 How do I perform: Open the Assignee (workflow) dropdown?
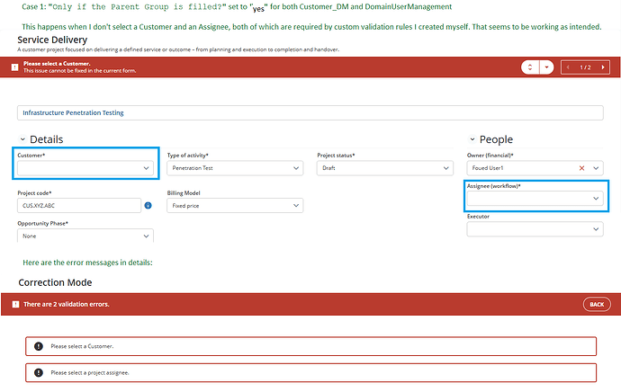point(535,198)
